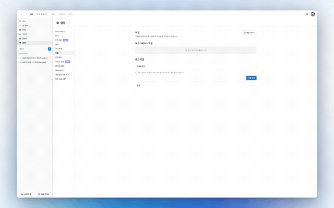Click the 채용담당자 role row
The image size is (334, 208).
(196, 66)
